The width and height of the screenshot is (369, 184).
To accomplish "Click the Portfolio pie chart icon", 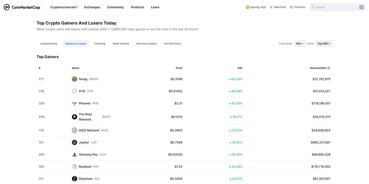I will 292,7.
